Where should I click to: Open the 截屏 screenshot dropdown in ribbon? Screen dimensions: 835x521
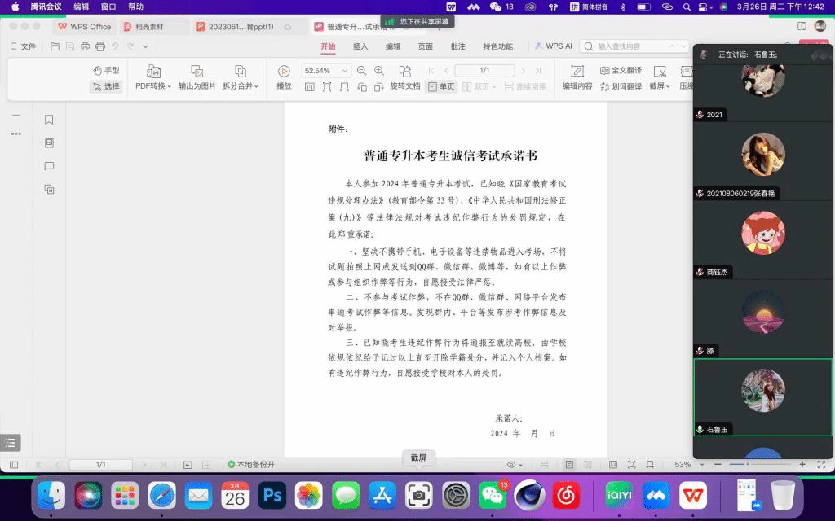click(660, 85)
